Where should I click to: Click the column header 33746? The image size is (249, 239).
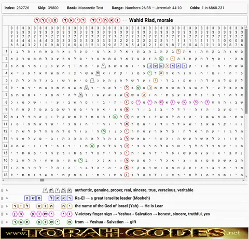click(11, 36)
